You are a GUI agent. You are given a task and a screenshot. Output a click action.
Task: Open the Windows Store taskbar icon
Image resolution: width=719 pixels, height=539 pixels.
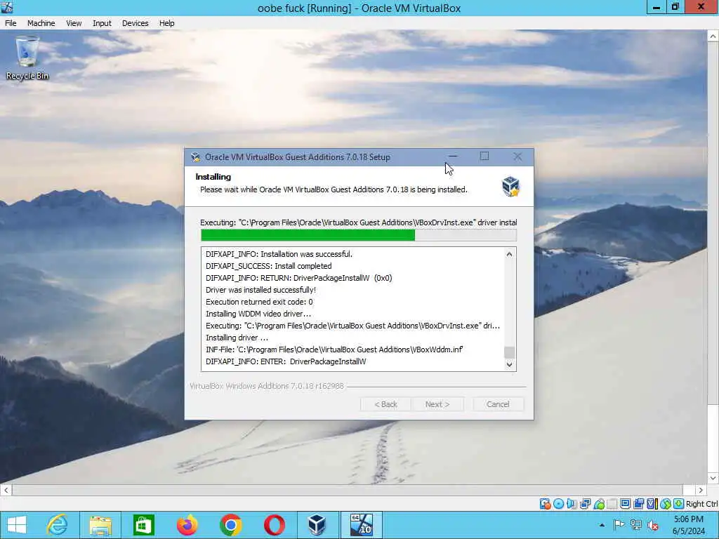(143, 525)
